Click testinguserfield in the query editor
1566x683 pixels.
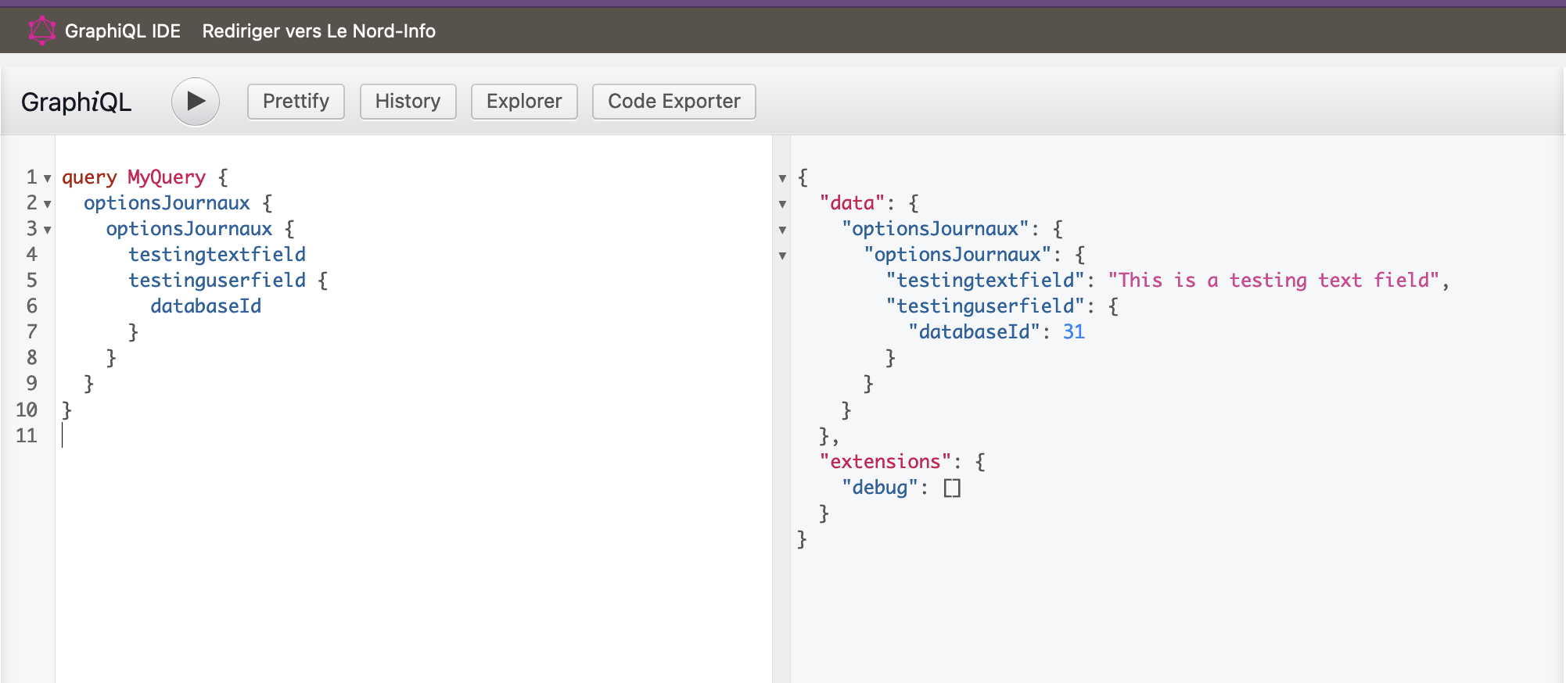pos(217,281)
